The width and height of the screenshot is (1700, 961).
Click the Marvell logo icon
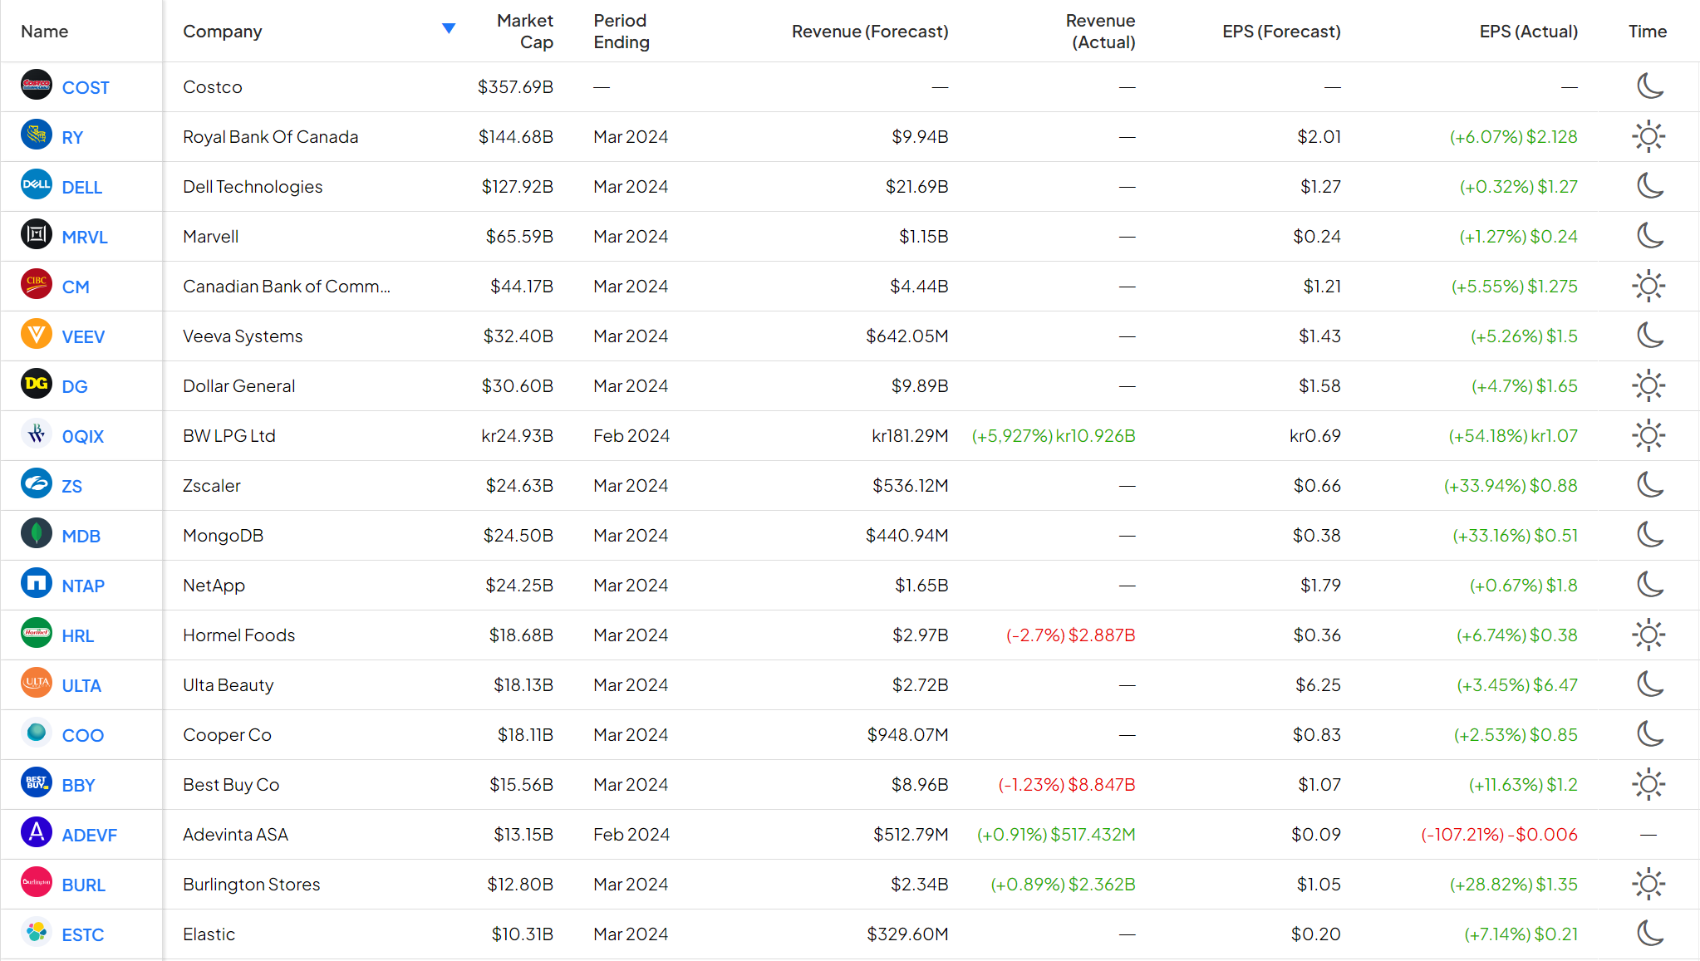37,235
